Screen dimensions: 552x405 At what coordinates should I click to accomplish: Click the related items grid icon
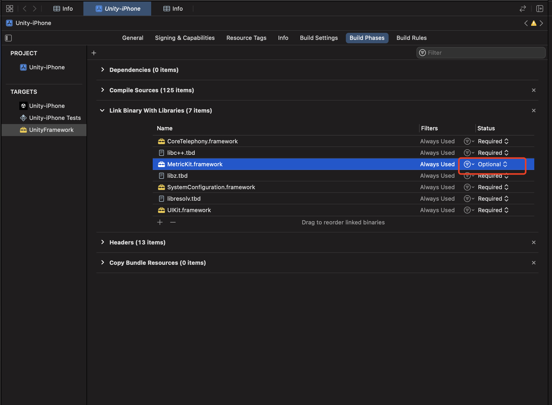point(10,9)
